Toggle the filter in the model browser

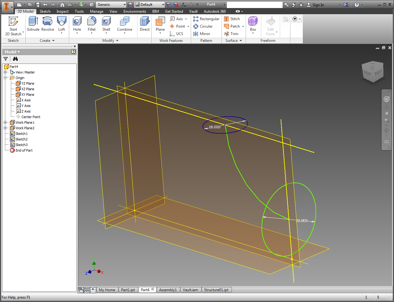pos(6,59)
